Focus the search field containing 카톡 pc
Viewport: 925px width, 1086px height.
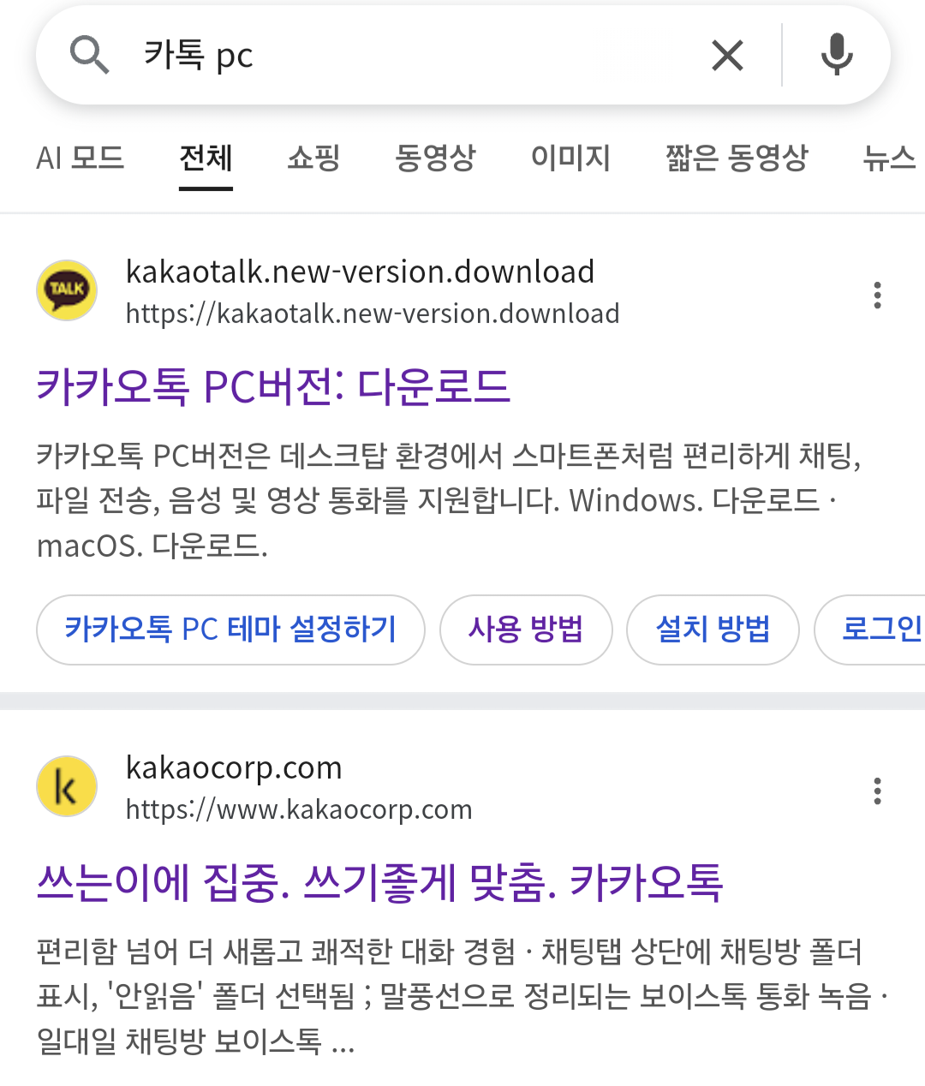click(411, 56)
